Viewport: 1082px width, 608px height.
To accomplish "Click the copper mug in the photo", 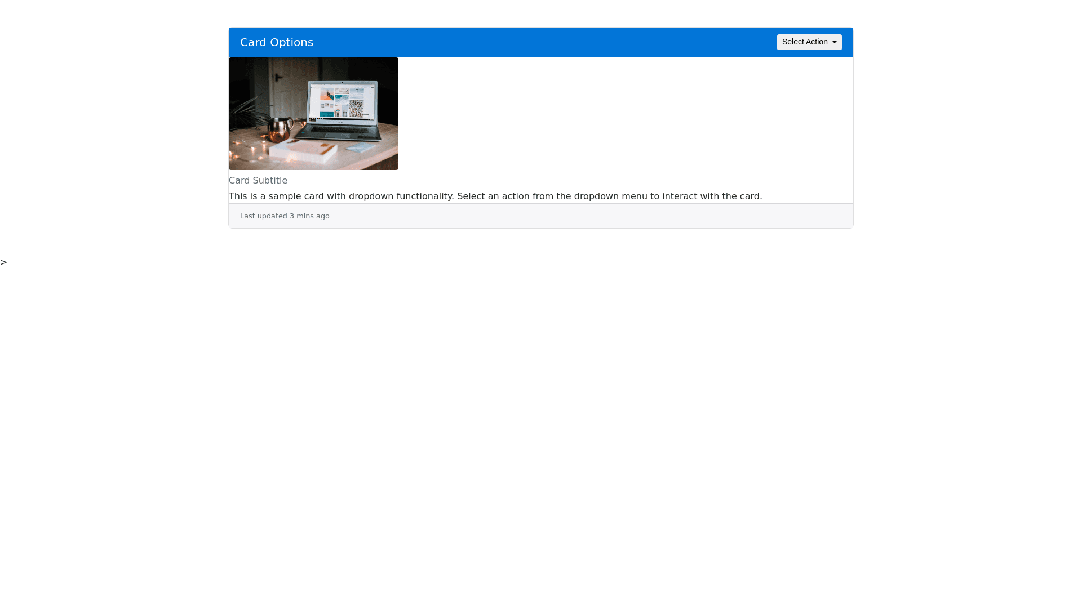I will 280,129.
